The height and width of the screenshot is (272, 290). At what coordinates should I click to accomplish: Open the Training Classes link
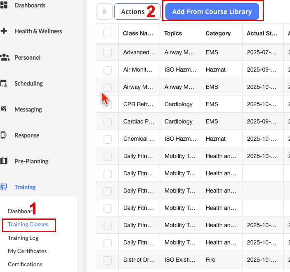pyautogui.click(x=28, y=225)
